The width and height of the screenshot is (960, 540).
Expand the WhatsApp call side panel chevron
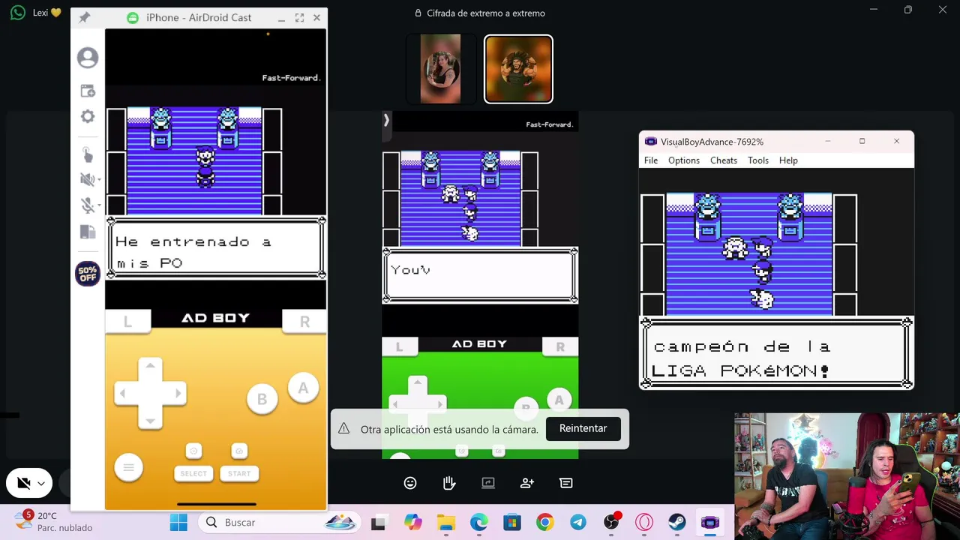(x=386, y=120)
